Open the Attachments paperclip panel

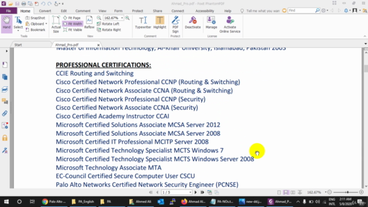tap(5, 113)
